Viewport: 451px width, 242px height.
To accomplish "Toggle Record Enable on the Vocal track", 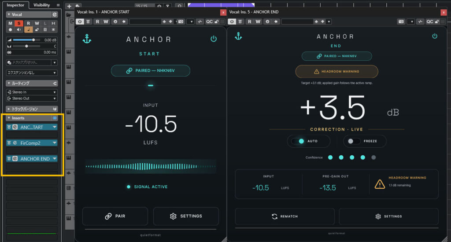I will click(11, 29).
